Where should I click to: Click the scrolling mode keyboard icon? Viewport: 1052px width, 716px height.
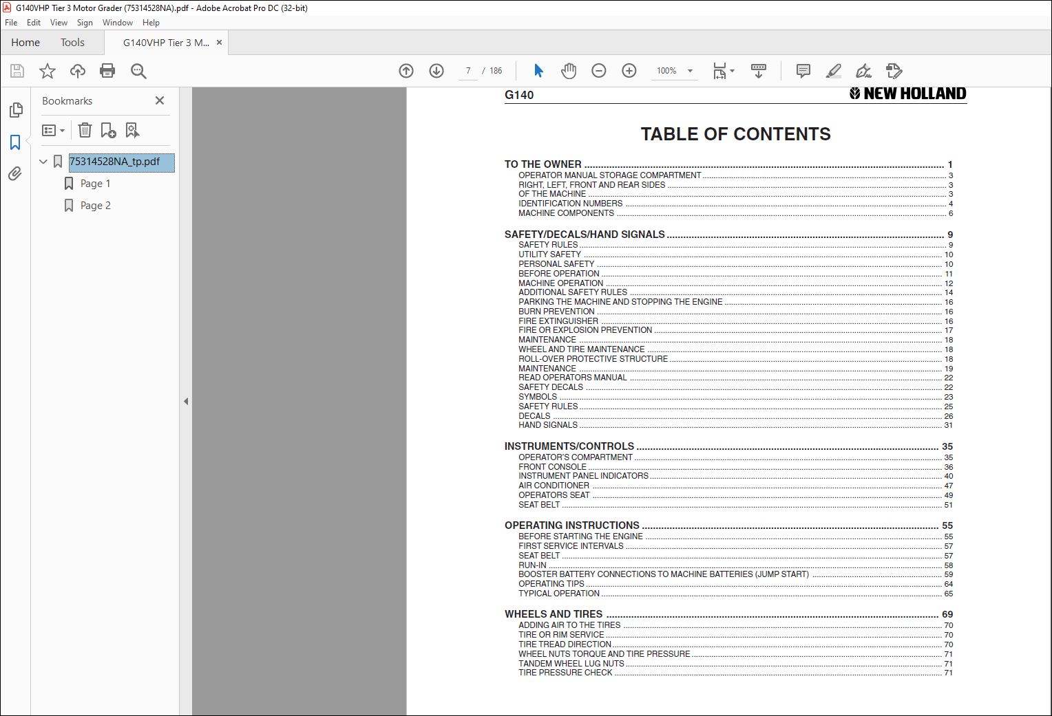pos(759,71)
